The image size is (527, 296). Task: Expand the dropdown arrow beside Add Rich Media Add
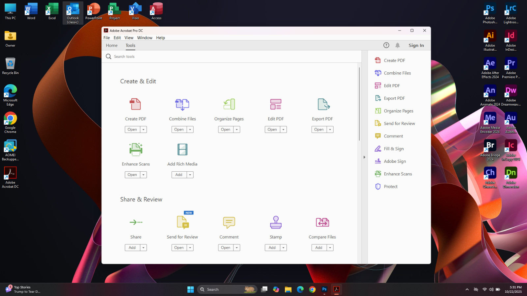190,175
